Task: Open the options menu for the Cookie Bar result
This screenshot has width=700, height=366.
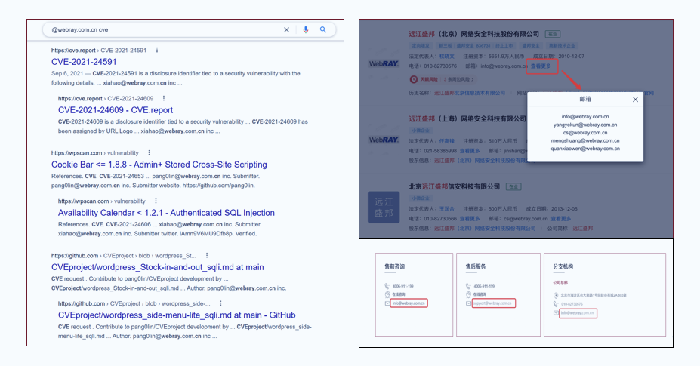Action: click(149, 152)
